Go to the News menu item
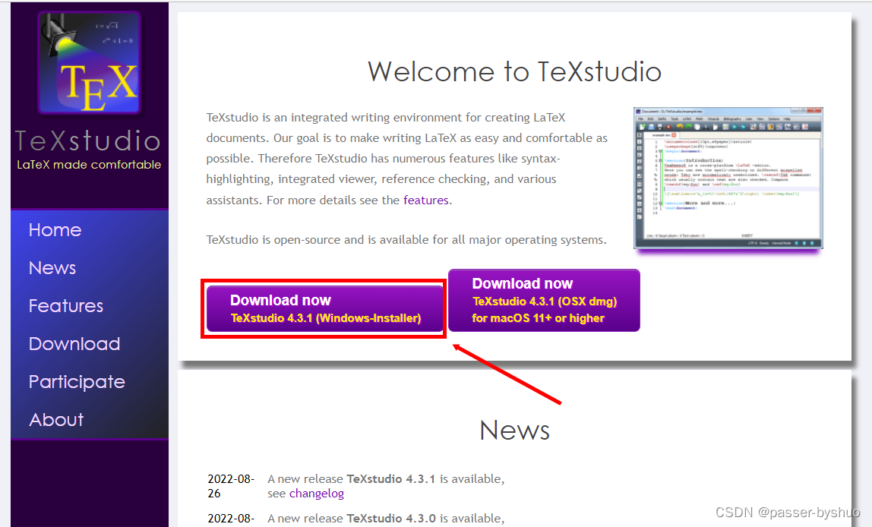 click(52, 268)
